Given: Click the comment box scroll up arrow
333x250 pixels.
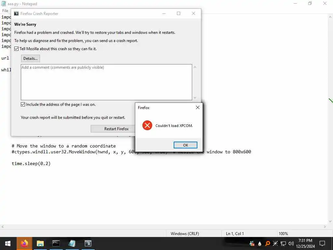Looking at the screenshot, I should pyautogui.click(x=195, y=67).
